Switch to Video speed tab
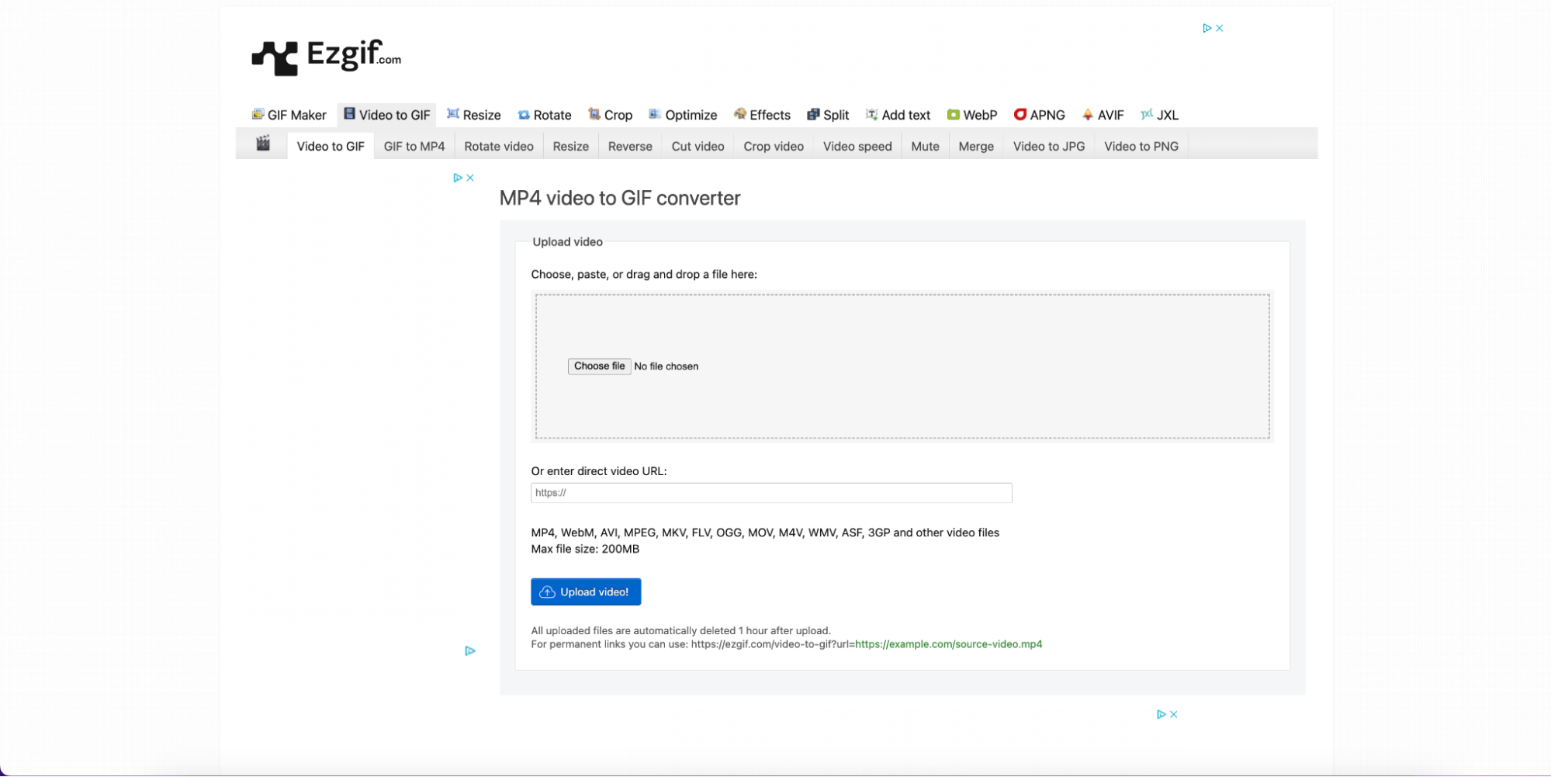This screenshot has width=1551, height=777. click(857, 146)
